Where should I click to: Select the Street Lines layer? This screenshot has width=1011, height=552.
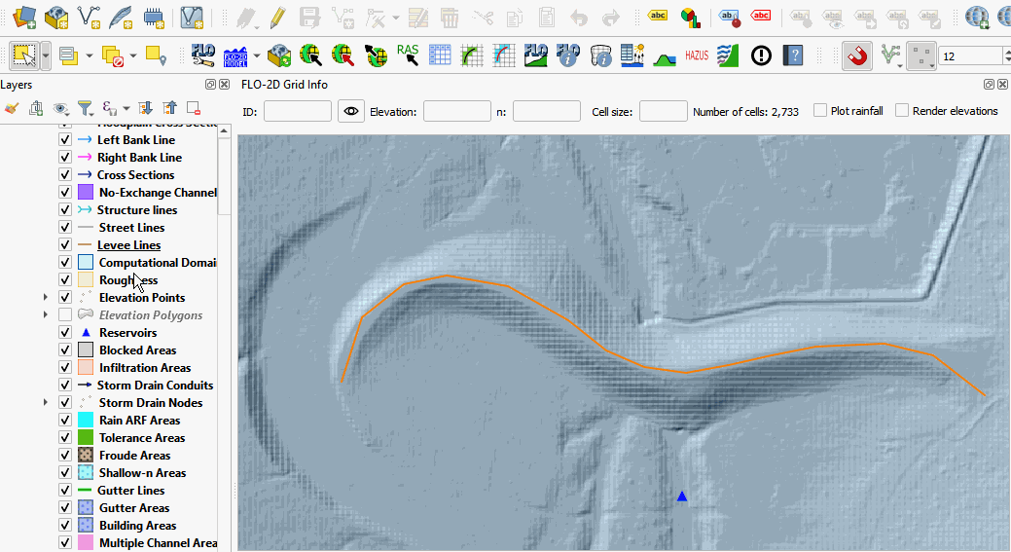131,228
